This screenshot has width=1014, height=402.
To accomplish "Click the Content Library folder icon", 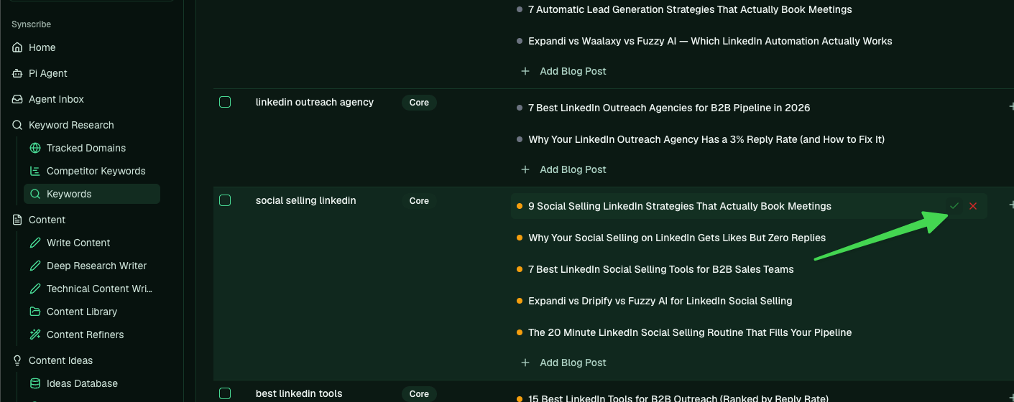I will (35, 312).
